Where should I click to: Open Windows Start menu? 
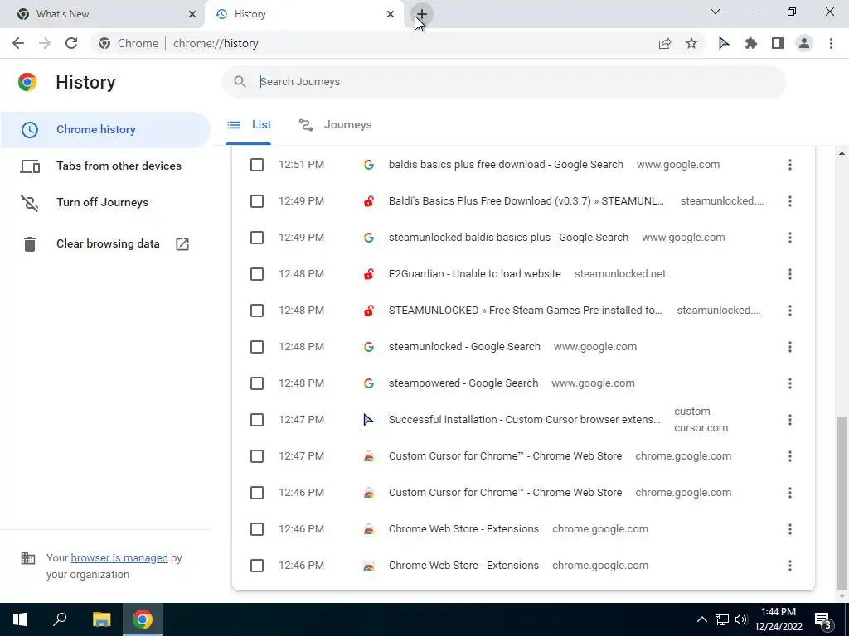pyautogui.click(x=20, y=619)
